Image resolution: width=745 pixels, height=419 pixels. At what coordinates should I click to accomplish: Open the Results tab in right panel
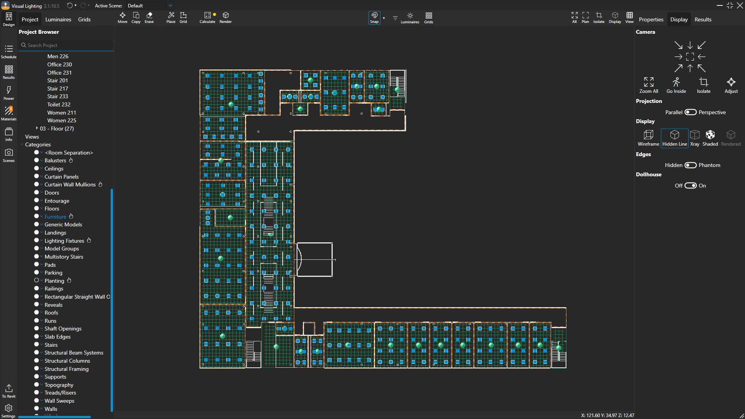(703, 19)
